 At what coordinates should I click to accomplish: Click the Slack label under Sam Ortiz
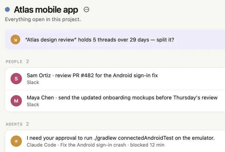click(33, 82)
